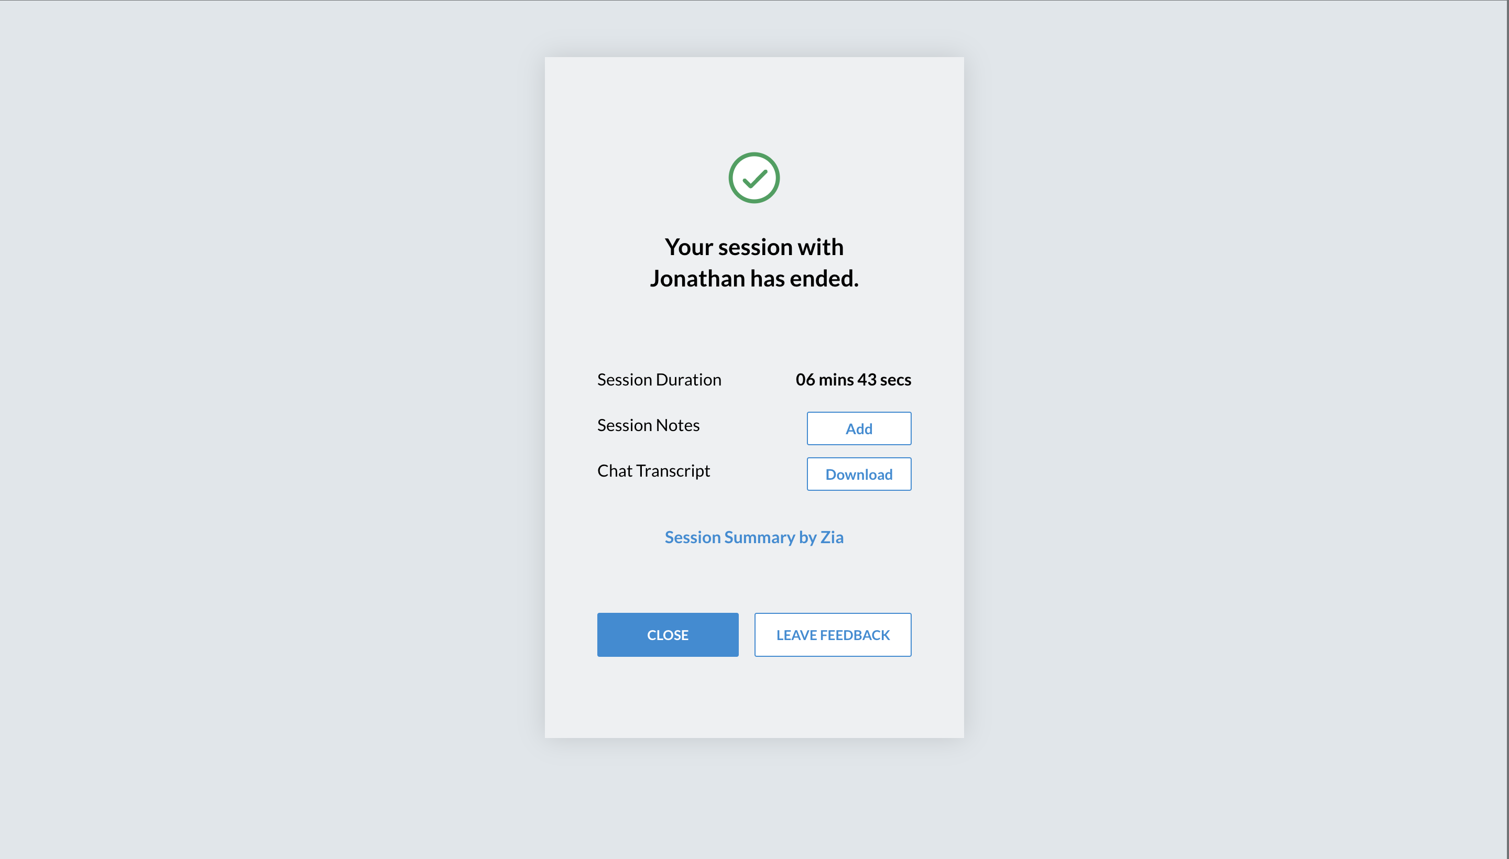Click the name Jonathan in the heading

[697, 279]
